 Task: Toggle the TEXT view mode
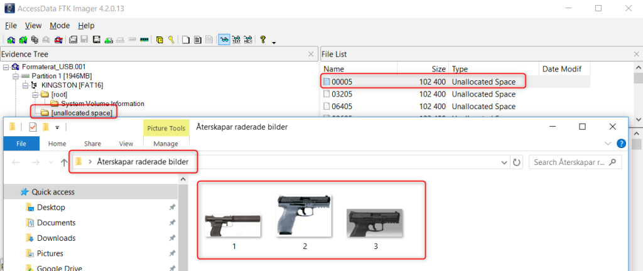(x=236, y=40)
